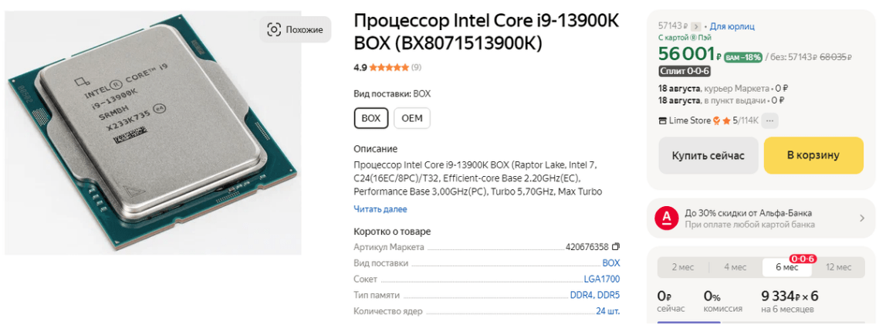
Task: Expand the Alfa-Bank discount offer chevron
Action: click(x=862, y=218)
